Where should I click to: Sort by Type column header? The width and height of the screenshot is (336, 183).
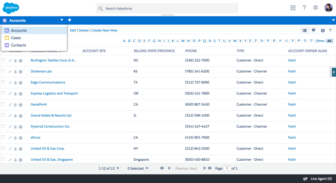(241, 51)
